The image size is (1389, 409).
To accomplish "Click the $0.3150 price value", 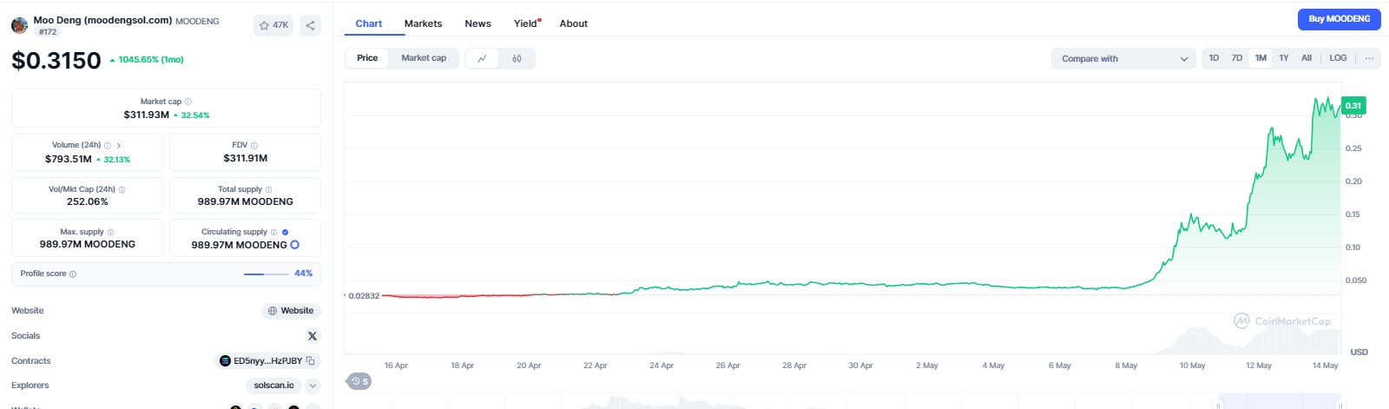I will pyautogui.click(x=56, y=61).
